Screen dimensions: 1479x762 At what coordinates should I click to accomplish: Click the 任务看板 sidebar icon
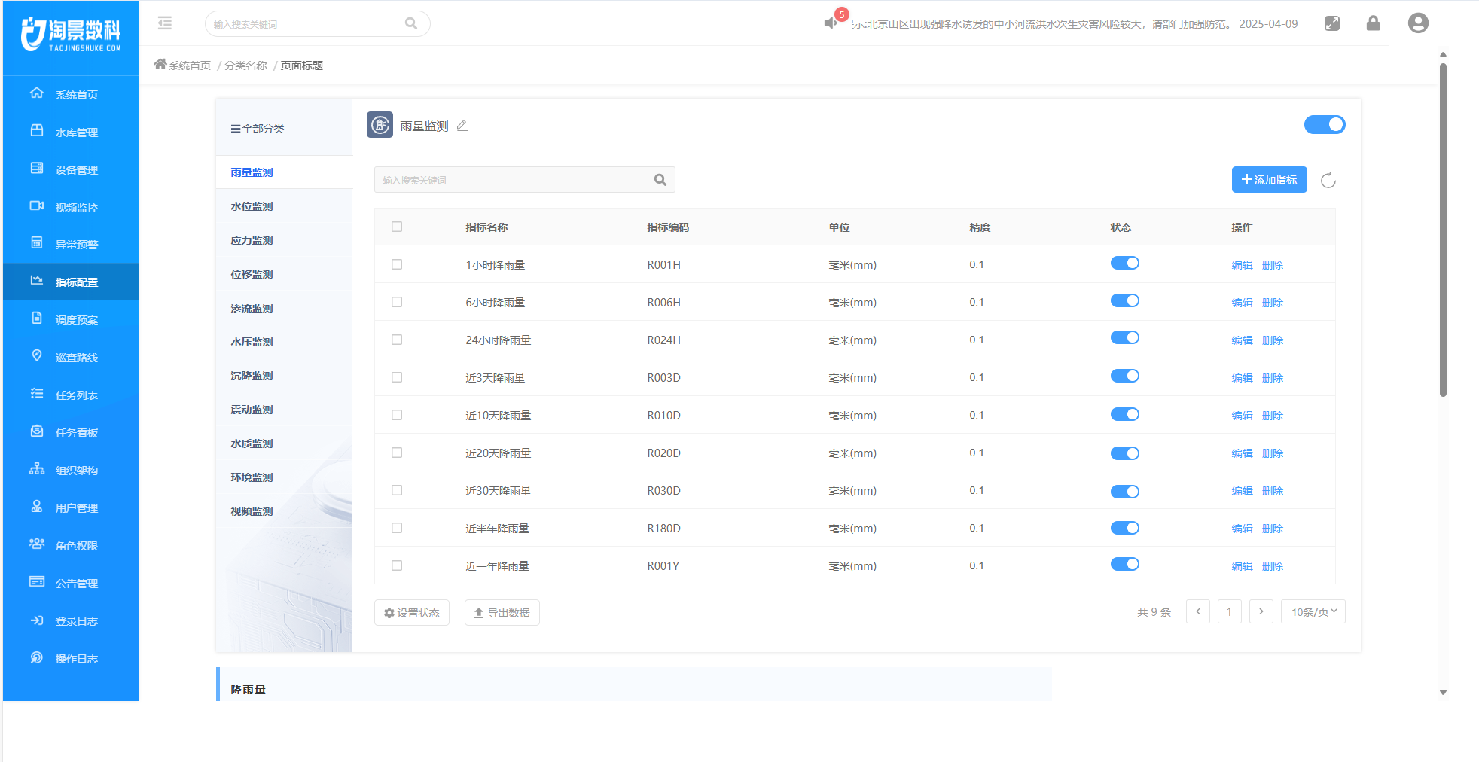pyautogui.click(x=37, y=431)
